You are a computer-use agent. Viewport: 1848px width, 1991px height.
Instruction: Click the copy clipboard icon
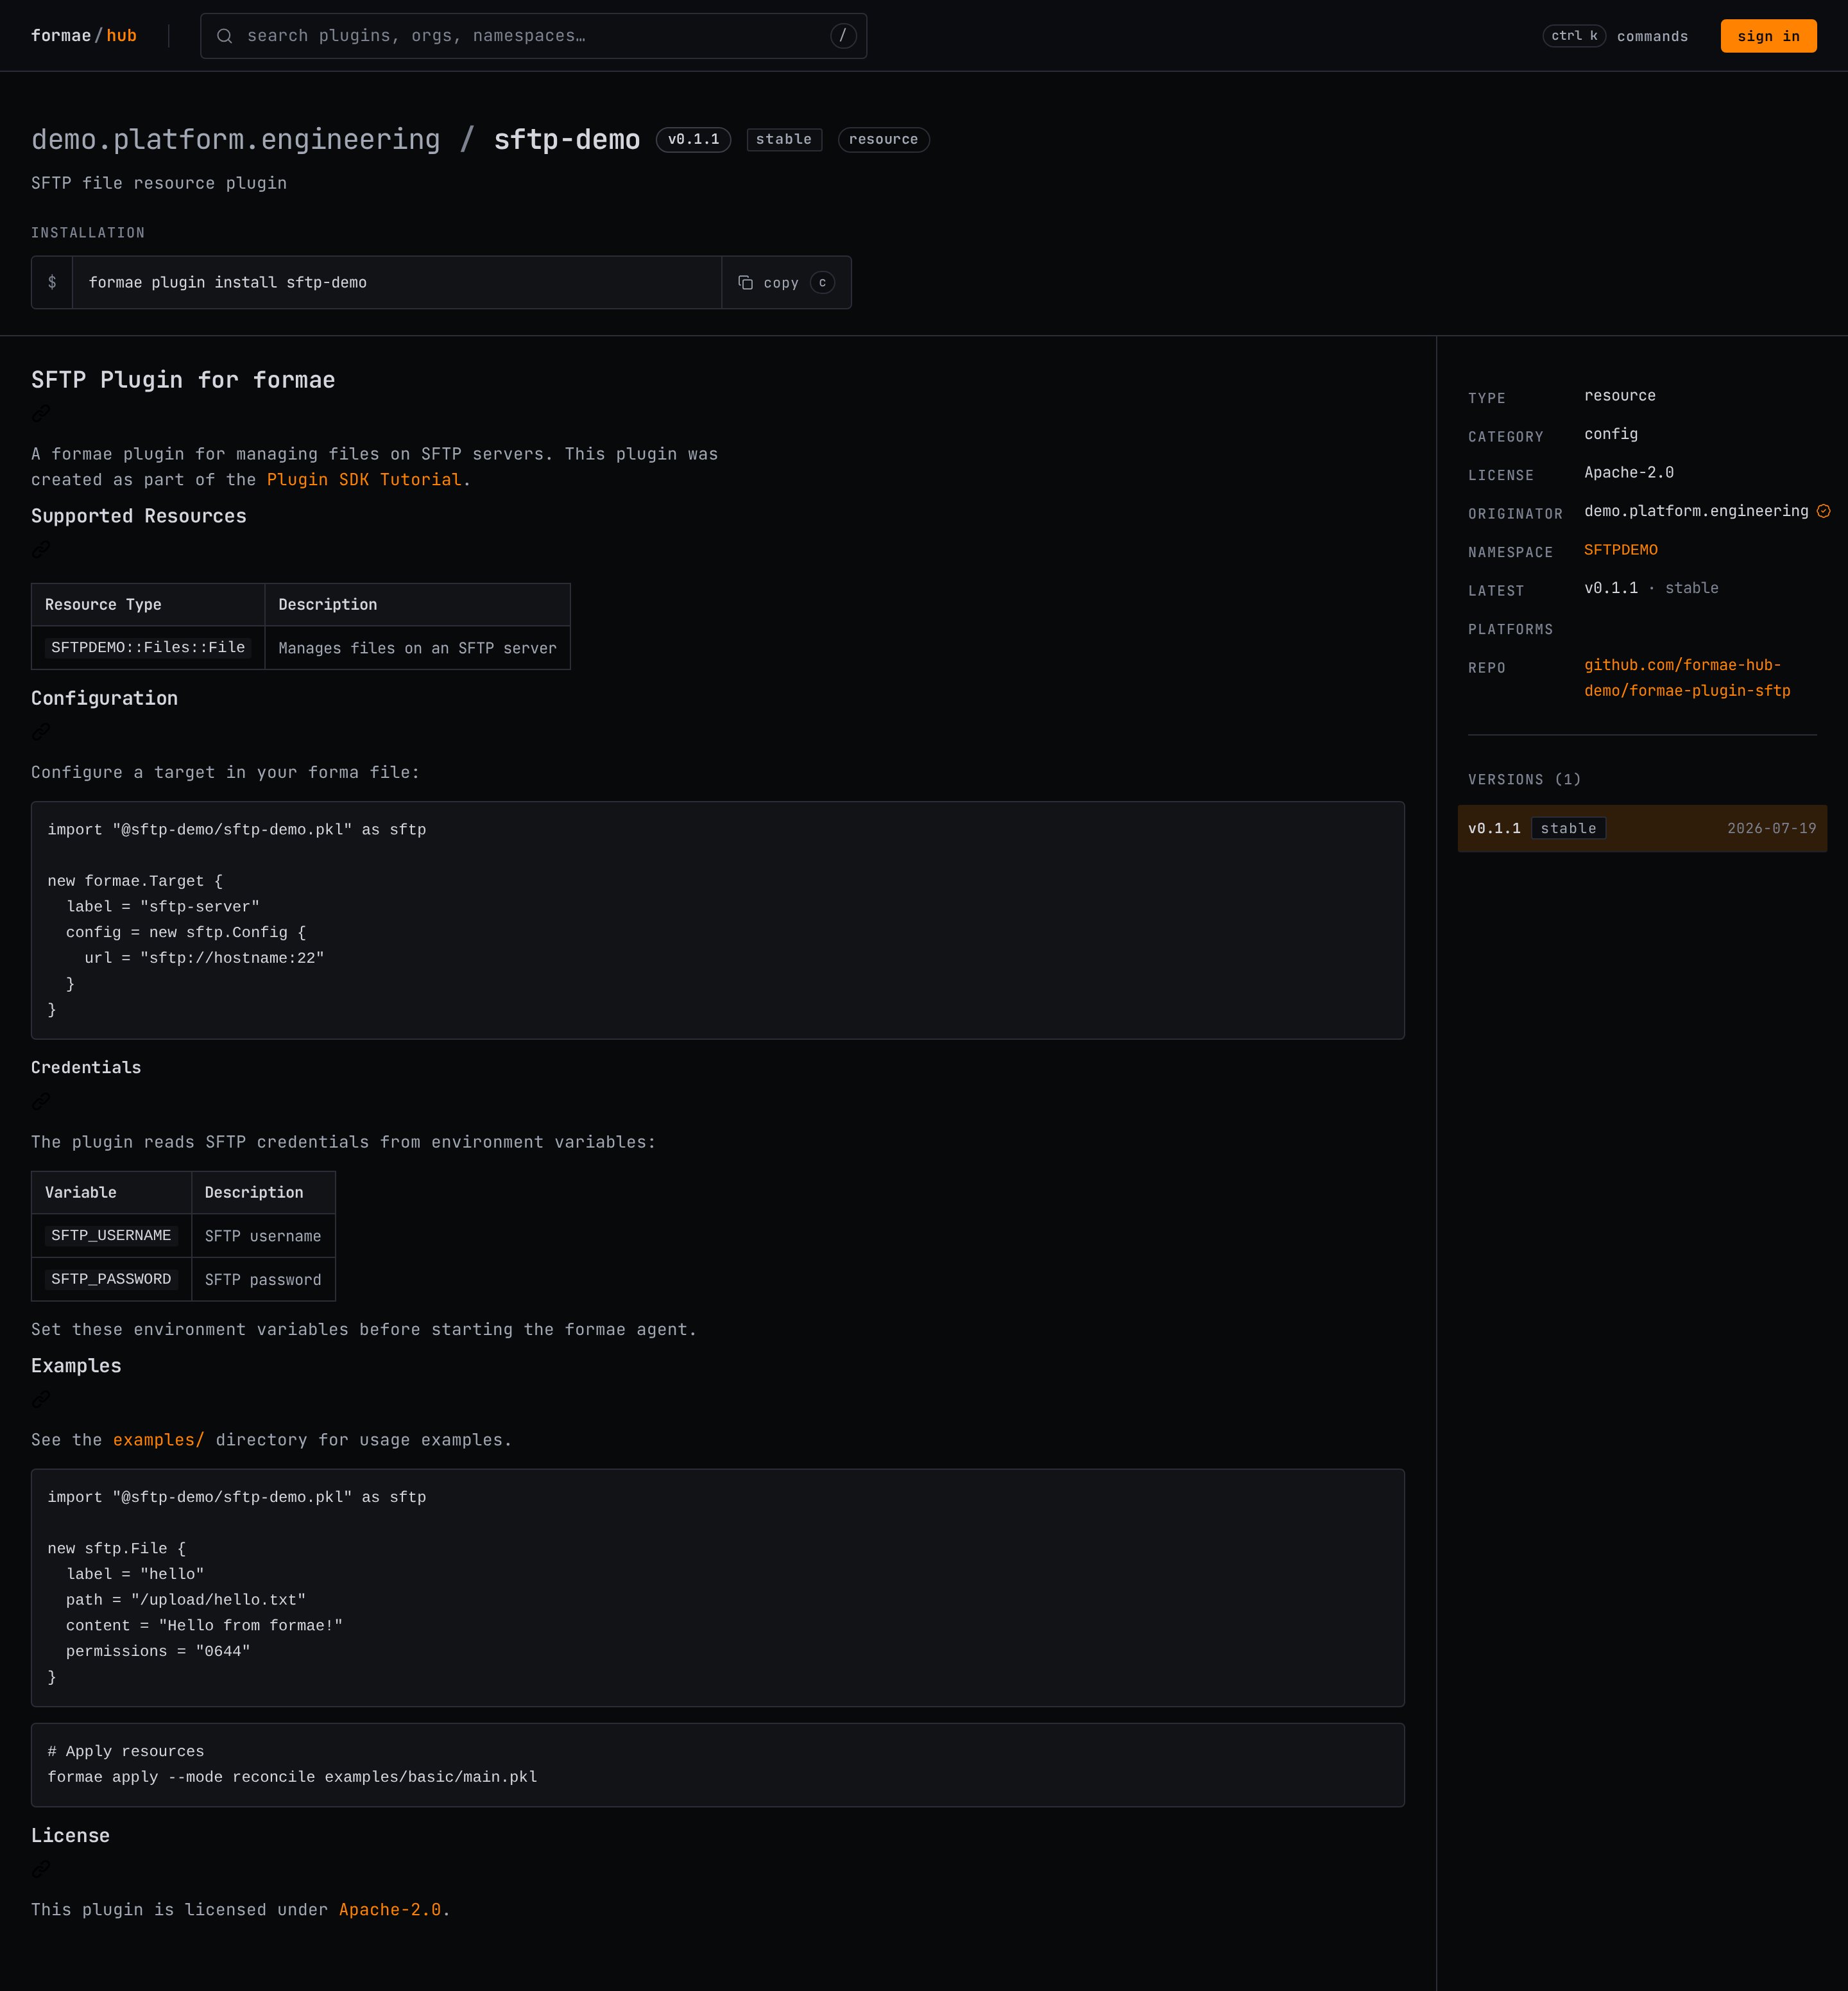tap(745, 283)
